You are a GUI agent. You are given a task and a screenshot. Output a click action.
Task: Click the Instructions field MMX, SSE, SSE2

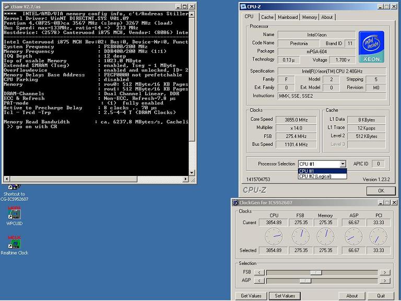(332, 96)
